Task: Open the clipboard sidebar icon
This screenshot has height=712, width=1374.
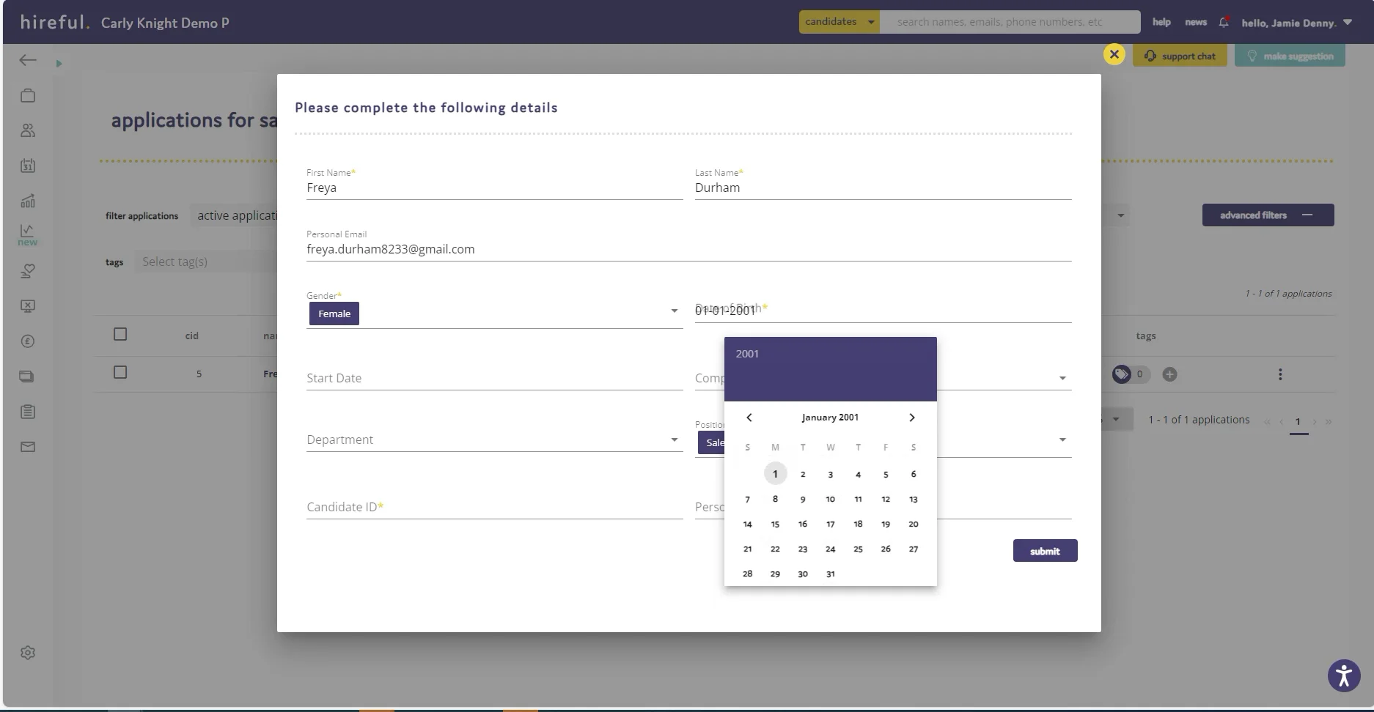Action: tap(28, 412)
